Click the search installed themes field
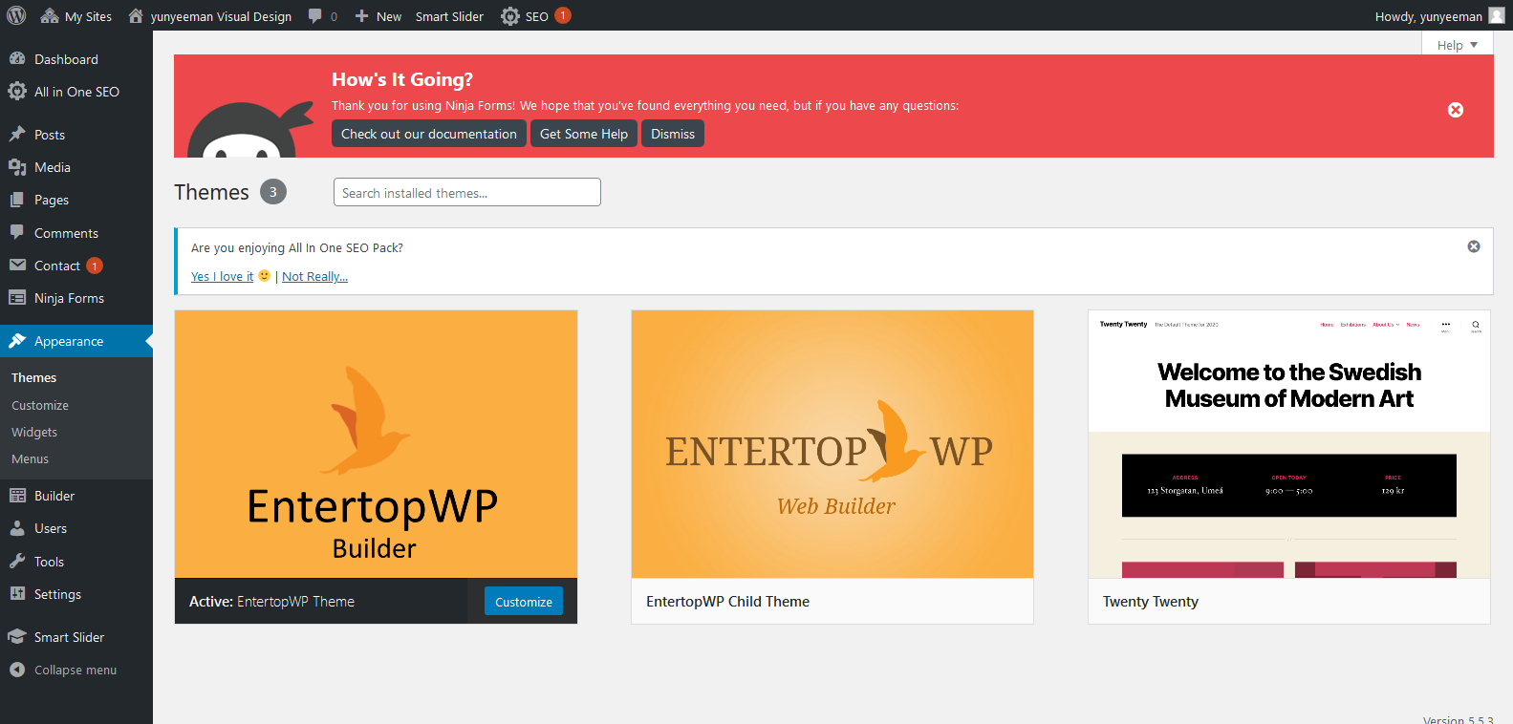 click(x=467, y=192)
